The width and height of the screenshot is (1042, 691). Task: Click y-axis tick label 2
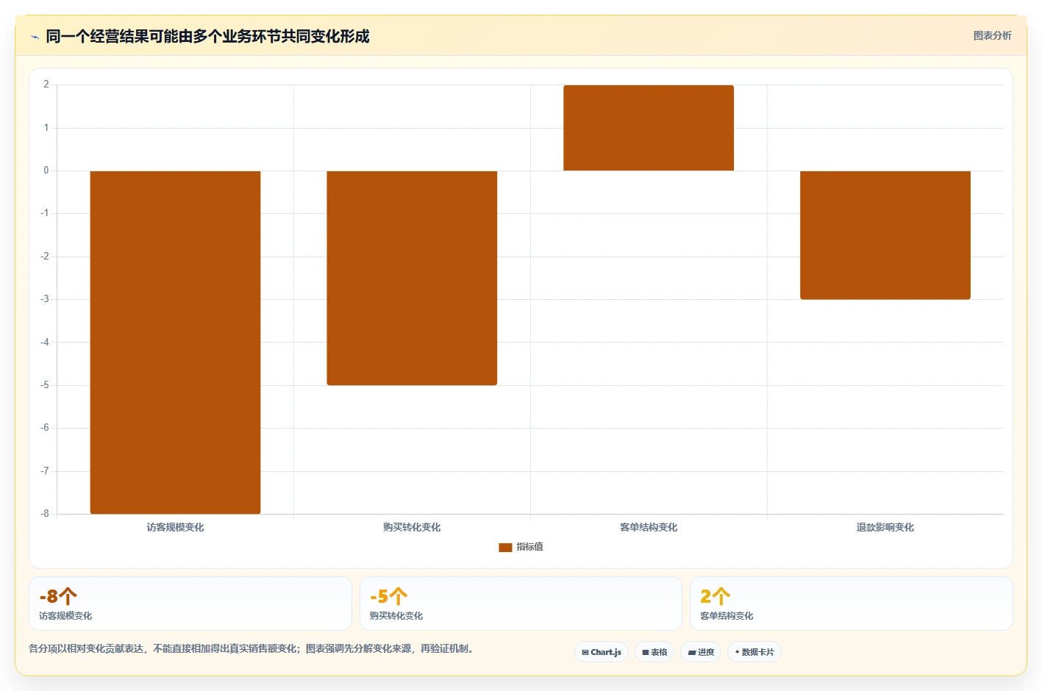pyautogui.click(x=46, y=85)
